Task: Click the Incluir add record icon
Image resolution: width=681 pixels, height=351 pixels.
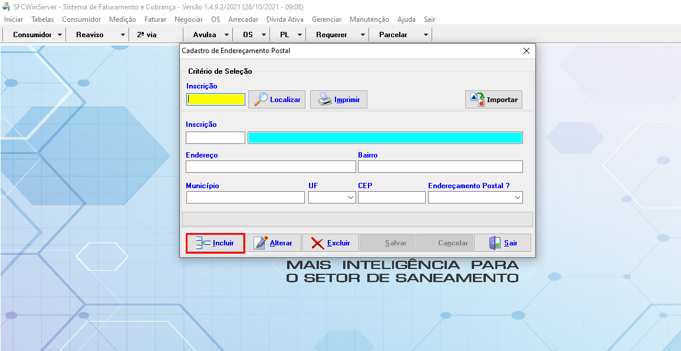Action: [203, 243]
